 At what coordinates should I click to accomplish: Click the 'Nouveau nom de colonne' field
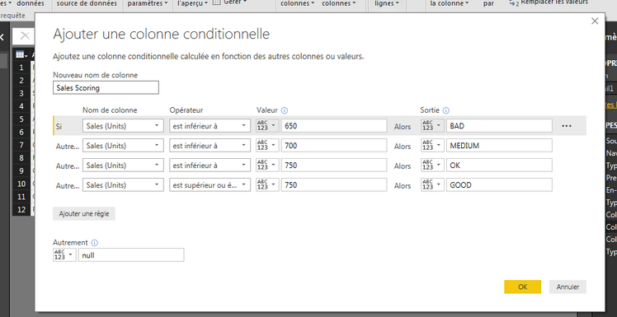point(106,87)
